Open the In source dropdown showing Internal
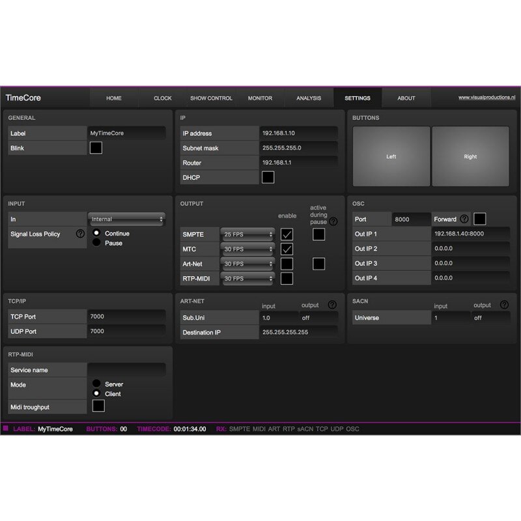 pos(126,219)
